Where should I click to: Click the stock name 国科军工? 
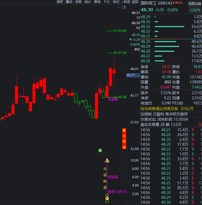tap(149, 3)
